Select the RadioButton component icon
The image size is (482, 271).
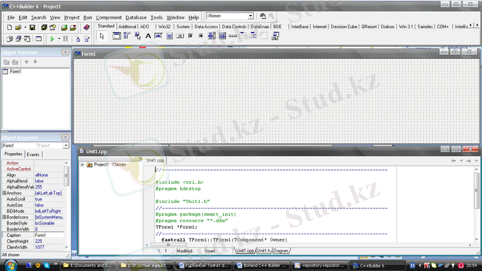pos(201,36)
